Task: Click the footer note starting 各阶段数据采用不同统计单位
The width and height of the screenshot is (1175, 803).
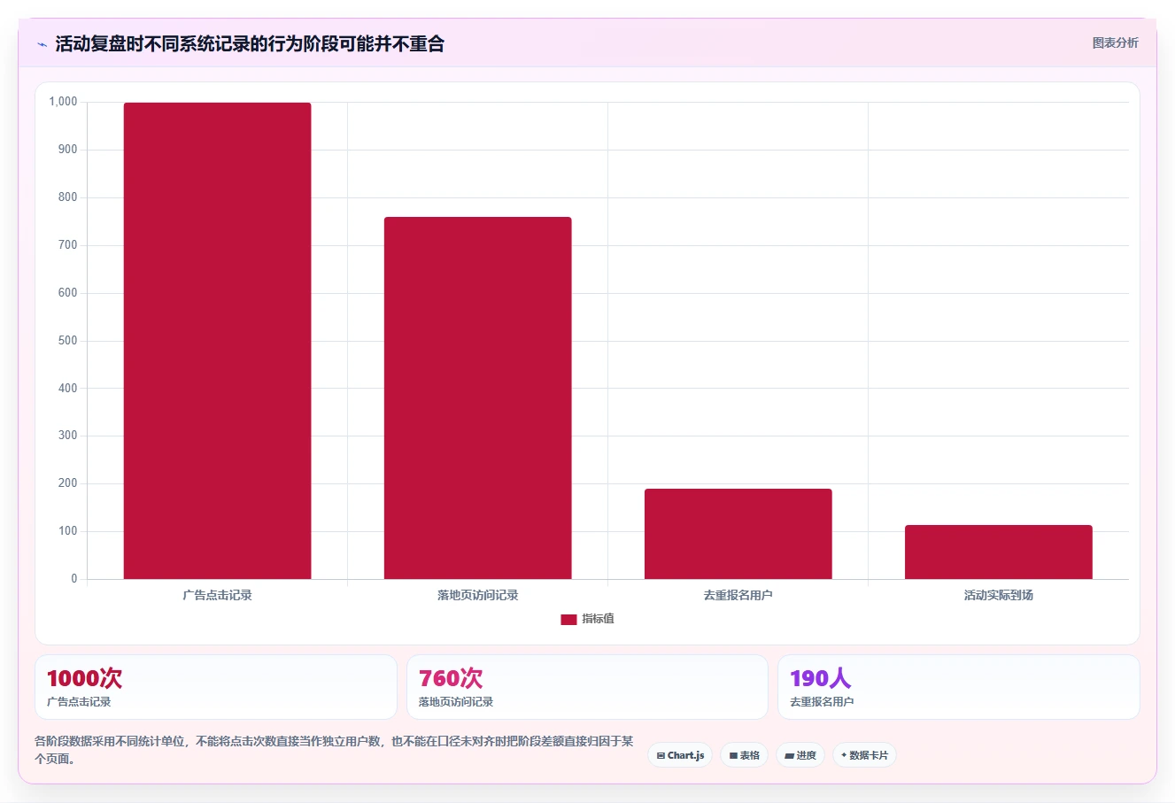Action: [x=334, y=750]
